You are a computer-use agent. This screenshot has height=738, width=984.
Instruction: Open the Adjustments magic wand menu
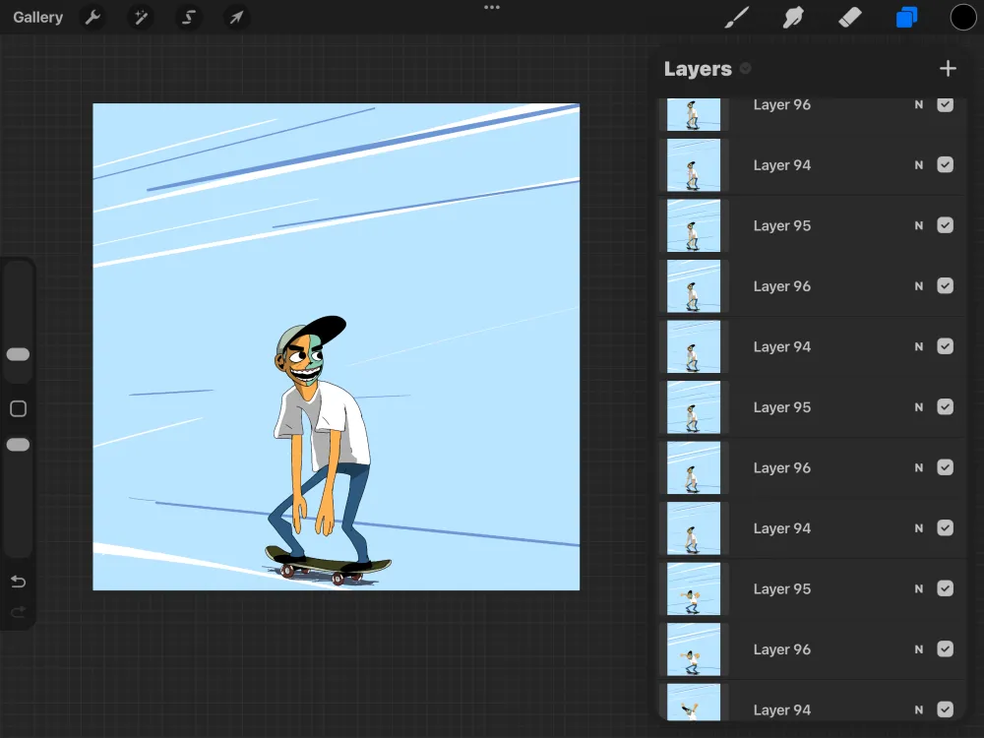click(141, 18)
